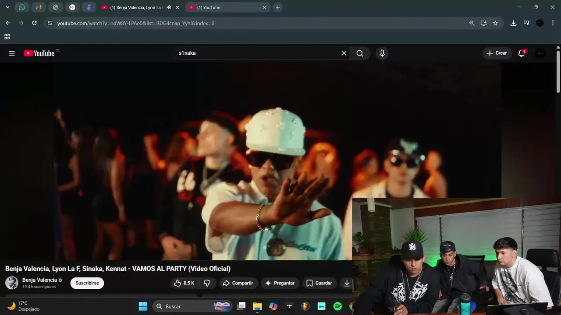Screen dimensions: 561x315
Task: Open Chrome downloads panel
Action: point(513,23)
